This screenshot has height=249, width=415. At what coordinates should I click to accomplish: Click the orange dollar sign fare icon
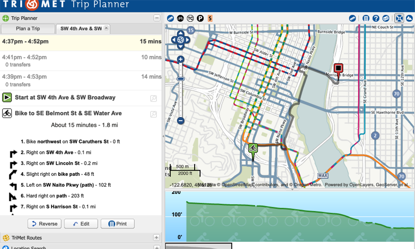click(x=210, y=18)
